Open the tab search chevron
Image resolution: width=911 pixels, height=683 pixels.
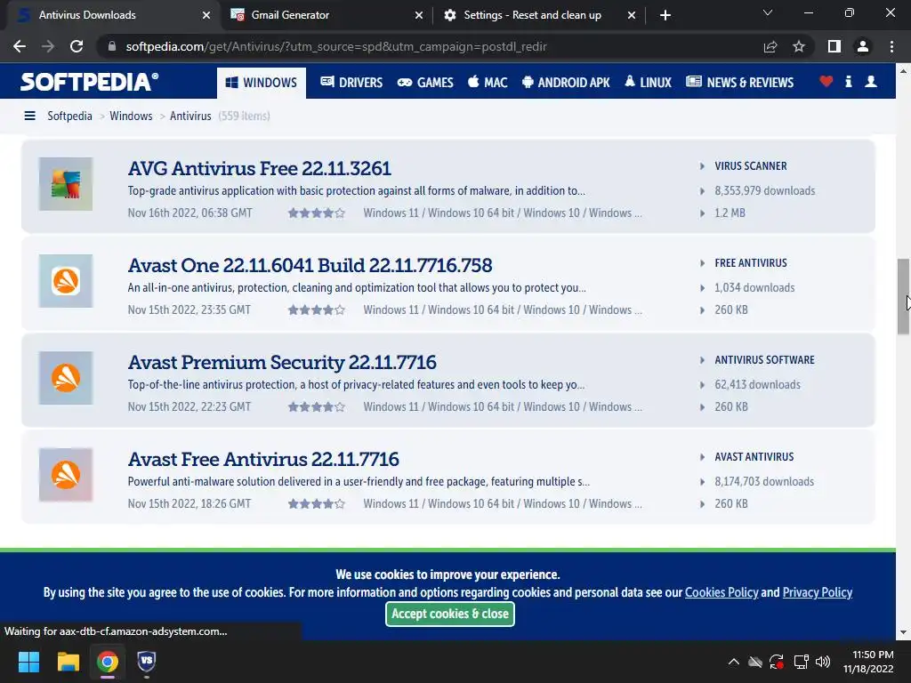point(768,12)
